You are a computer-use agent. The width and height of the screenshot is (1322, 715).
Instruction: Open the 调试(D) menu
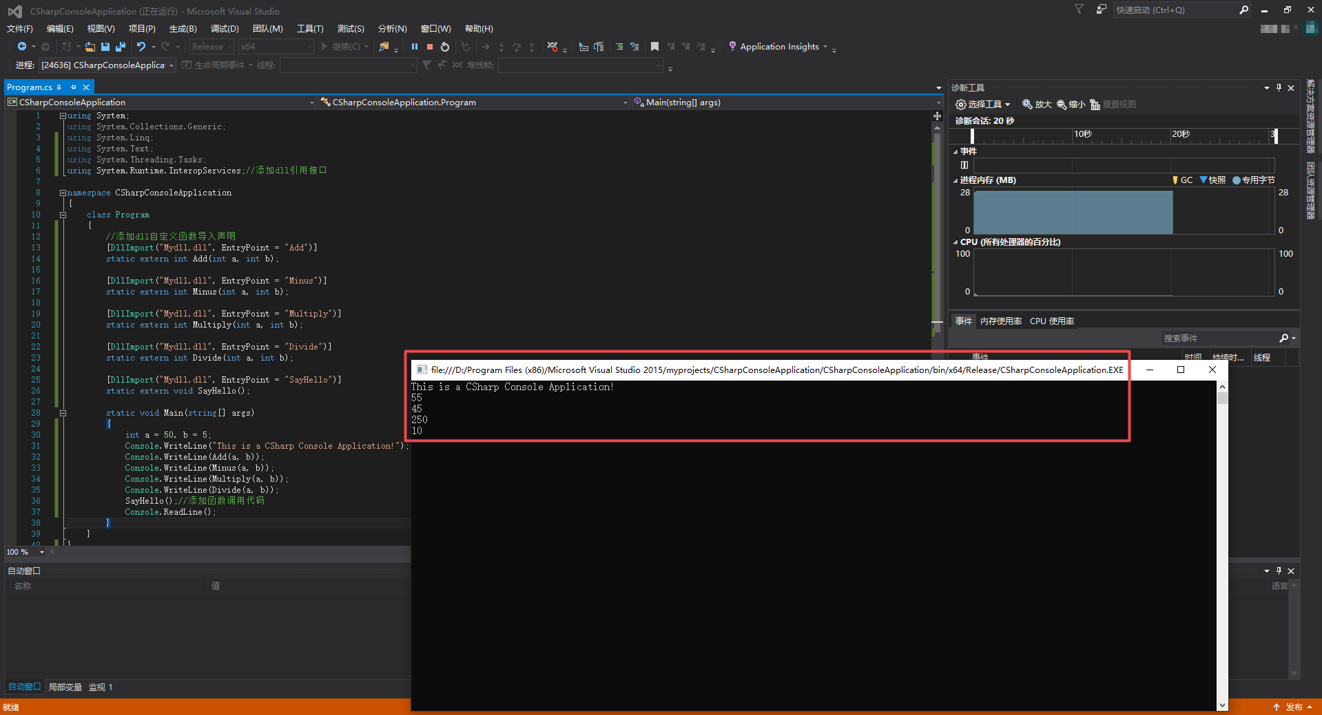point(225,28)
